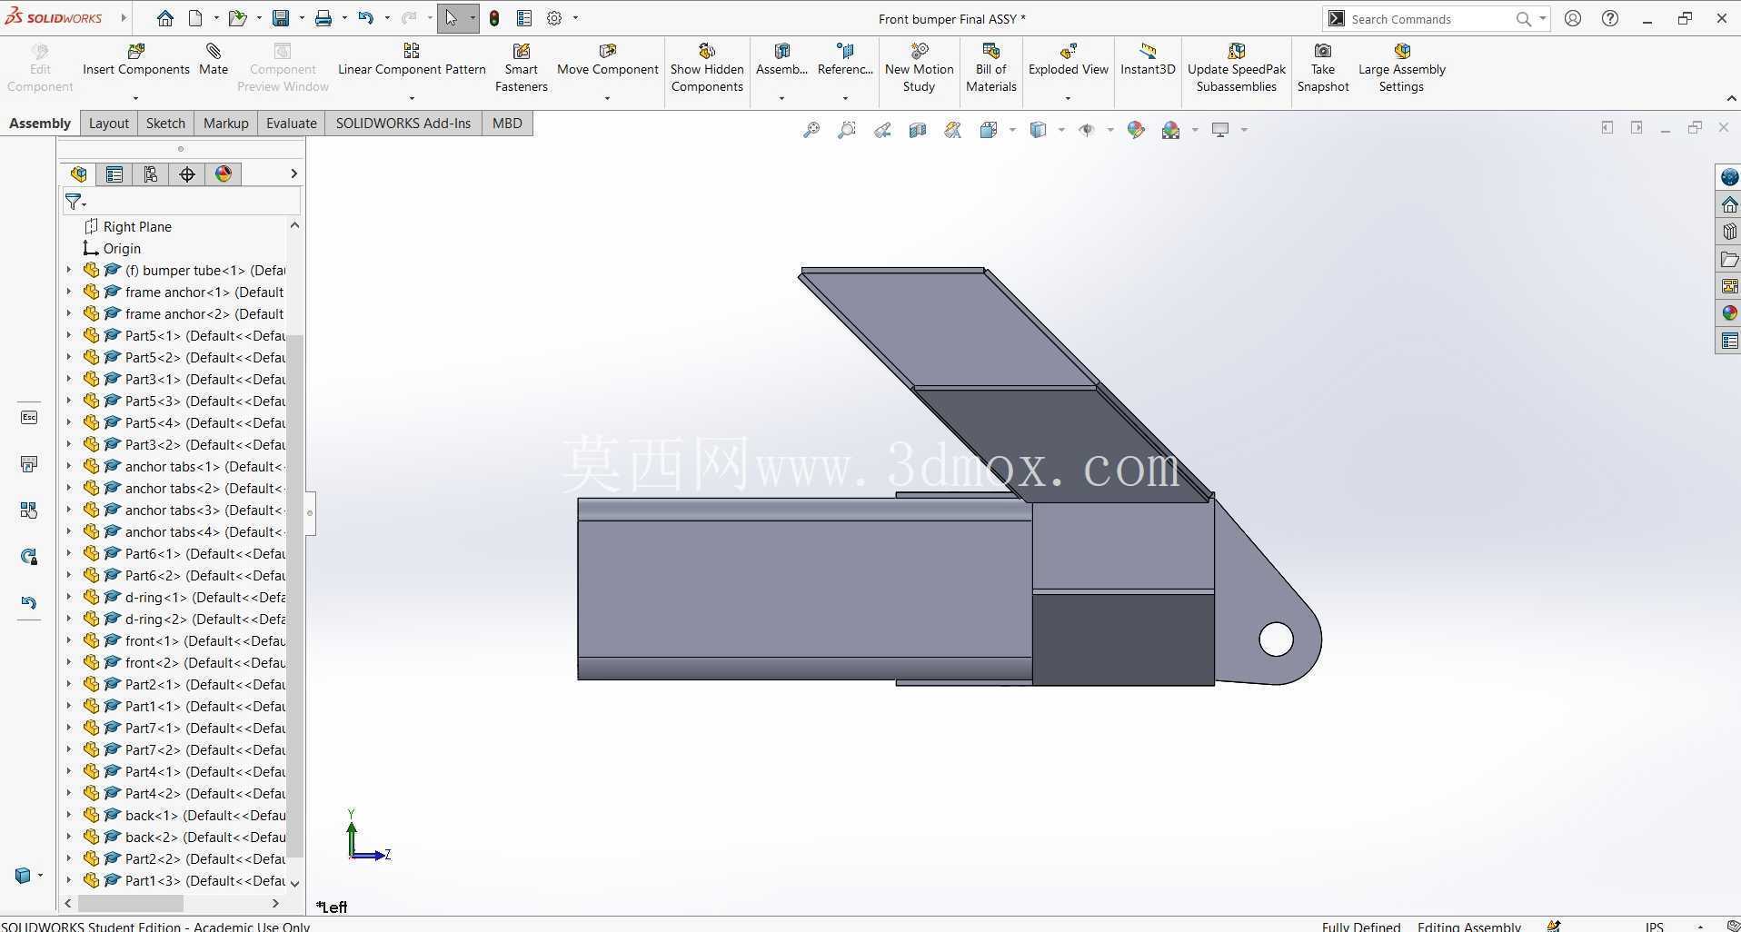The image size is (1741, 932).
Task: Open the ConfigurationManager tab
Action: click(151, 174)
